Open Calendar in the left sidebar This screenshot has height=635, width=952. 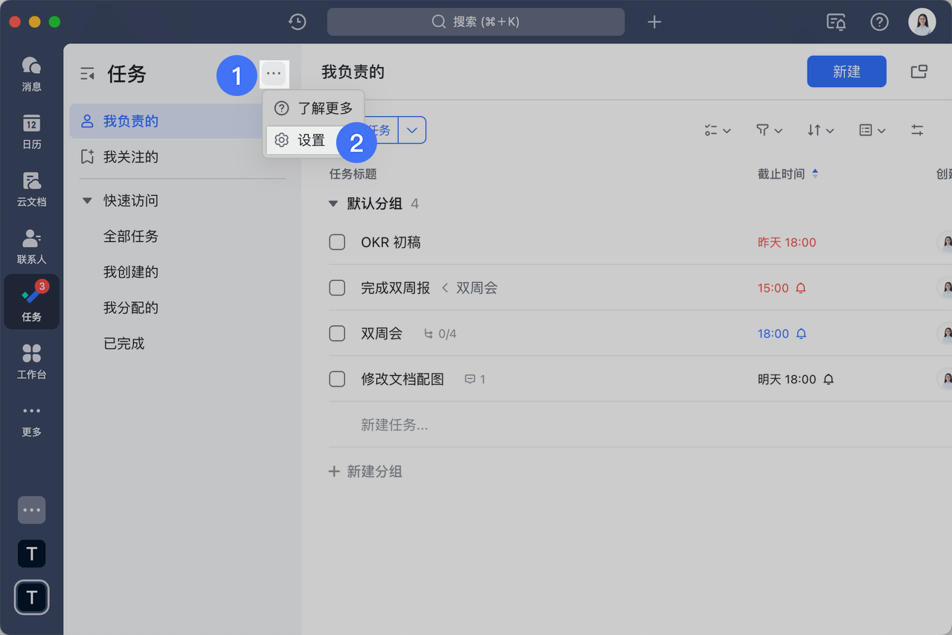pyautogui.click(x=31, y=132)
